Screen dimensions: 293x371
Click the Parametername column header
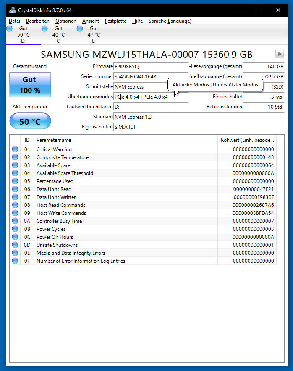(x=126, y=140)
